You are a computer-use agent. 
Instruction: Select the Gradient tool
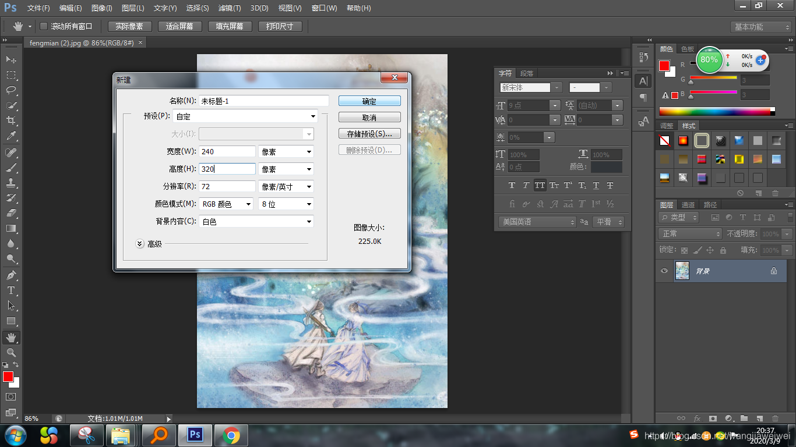[11, 228]
